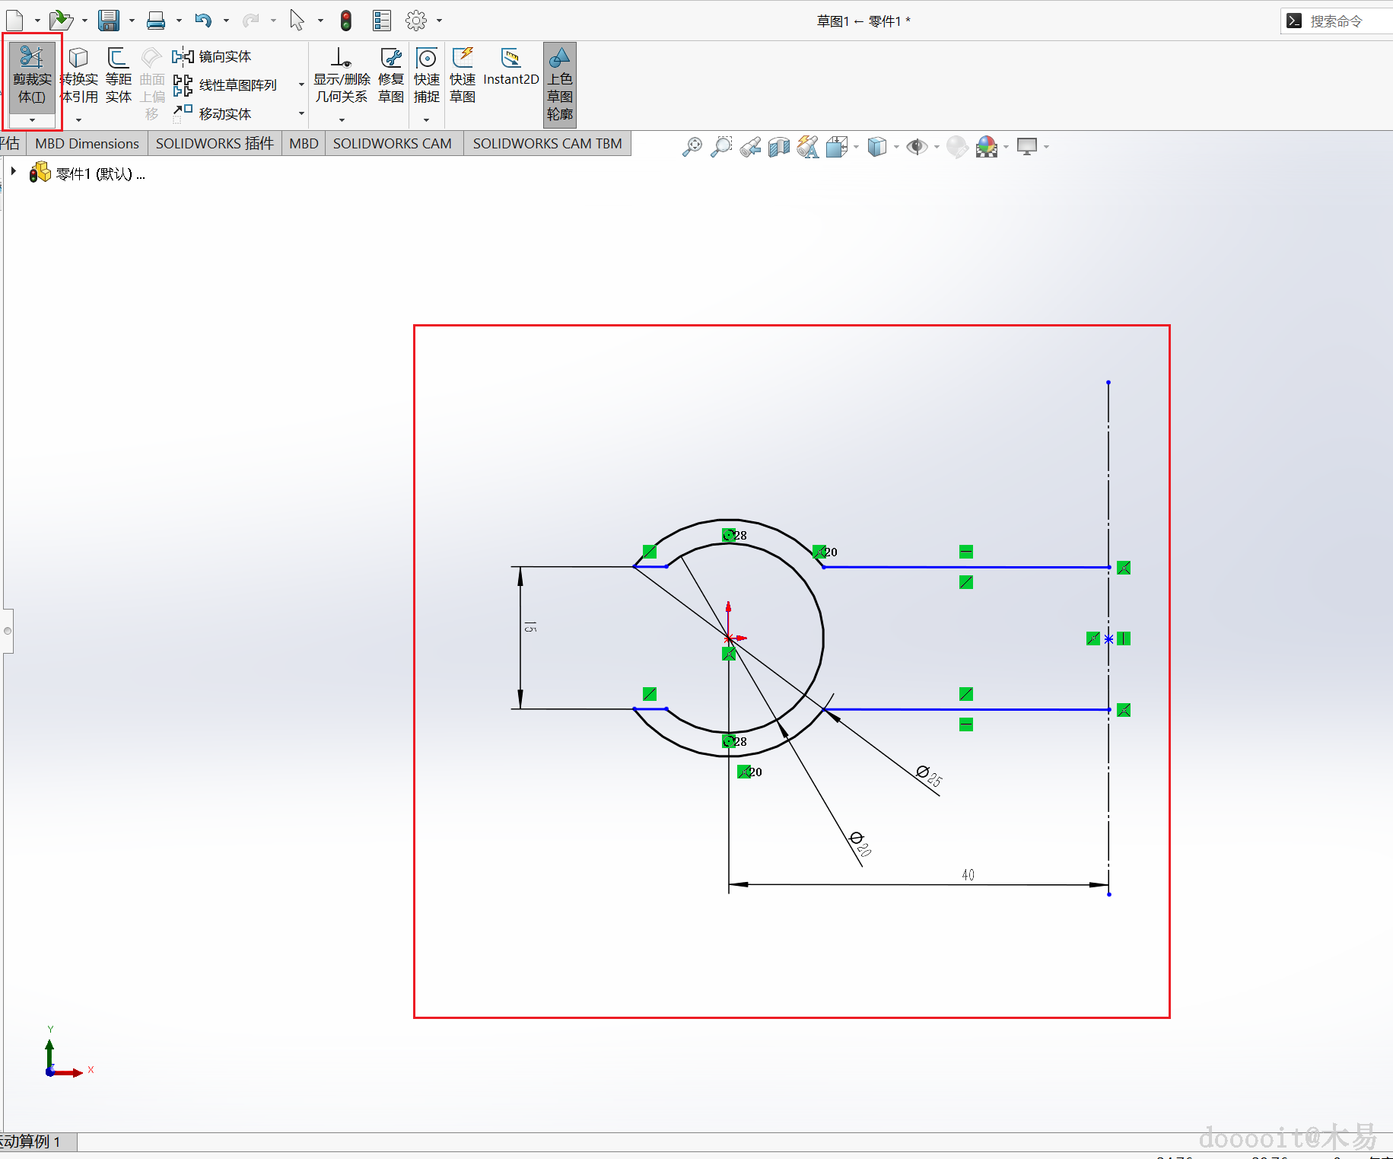Image resolution: width=1393 pixels, height=1159 pixels.
Task: Toggle the Hide/Show Items eye icon
Action: (x=917, y=147)
